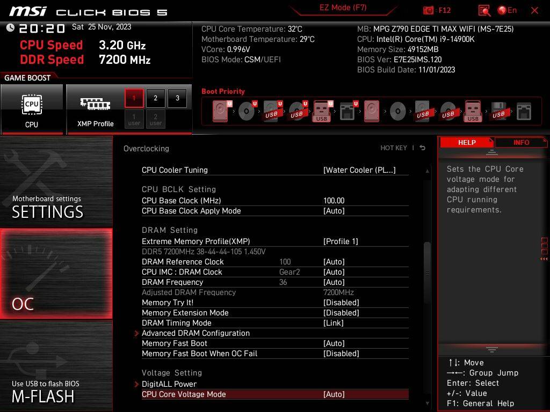Open Memory Extension Mode Disabled dropdown

click(x=341, y=313)
